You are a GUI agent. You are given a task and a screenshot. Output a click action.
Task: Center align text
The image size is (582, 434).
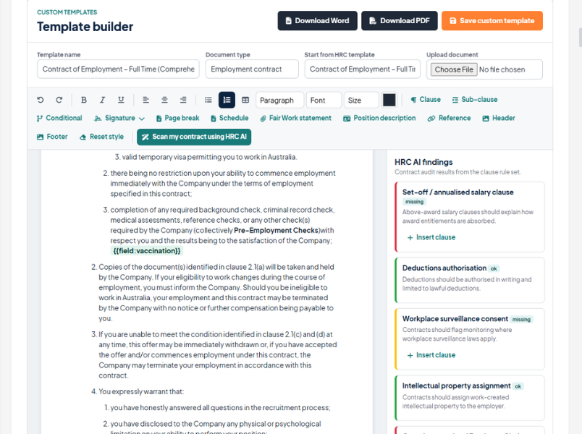(164, 100)
